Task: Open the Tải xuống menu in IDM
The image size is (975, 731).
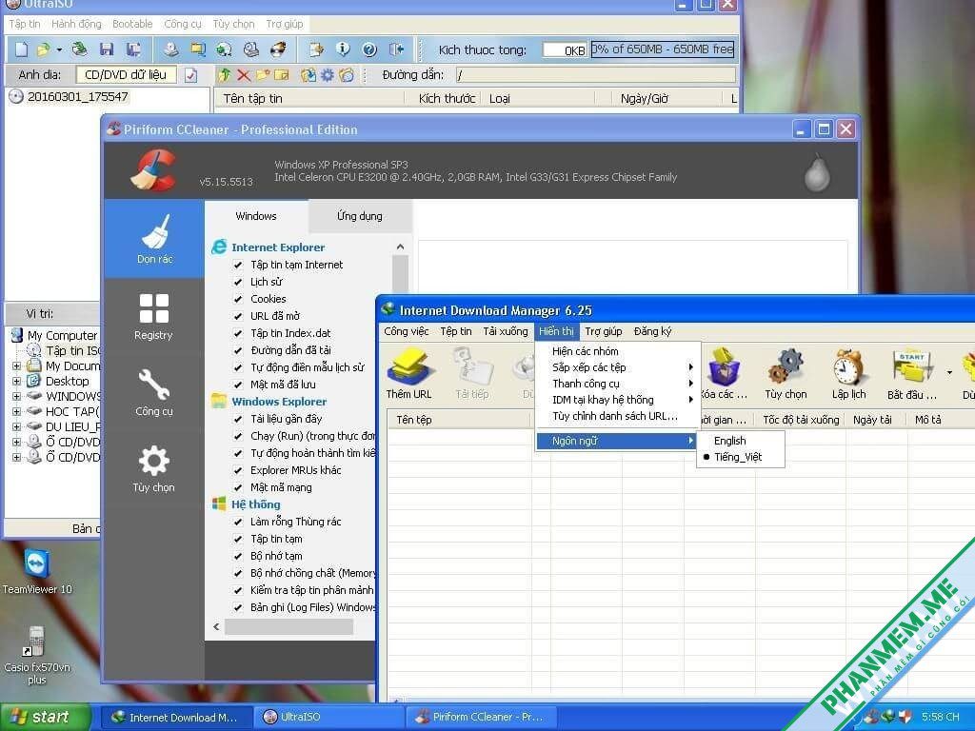Action: pos(505,331)
